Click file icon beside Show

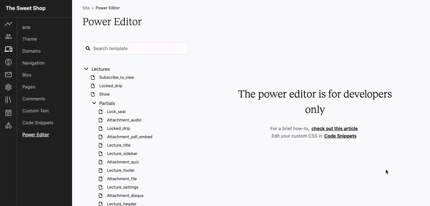(x=93, y=94)
